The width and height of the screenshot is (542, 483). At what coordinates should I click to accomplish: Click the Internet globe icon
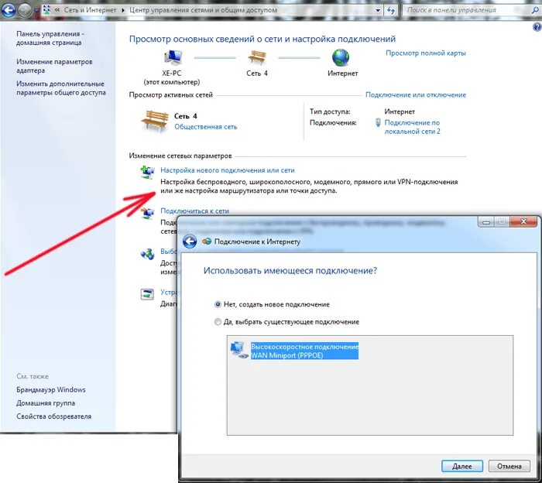point(341,57)
